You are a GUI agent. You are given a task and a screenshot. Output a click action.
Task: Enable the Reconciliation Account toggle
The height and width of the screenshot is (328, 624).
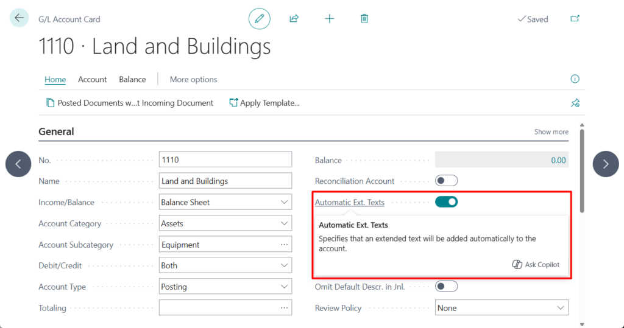pyautogui.click(x=446, y=181)
